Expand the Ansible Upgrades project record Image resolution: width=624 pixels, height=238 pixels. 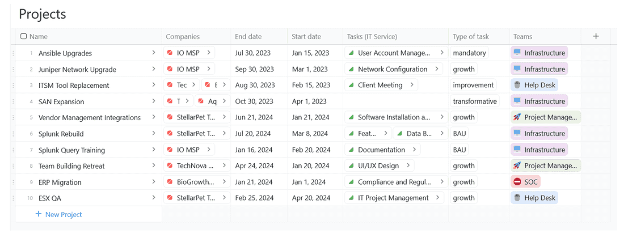tap(153, 53)
